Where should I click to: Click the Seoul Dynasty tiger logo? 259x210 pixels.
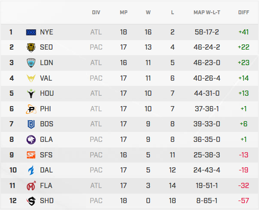click(32, 47)
